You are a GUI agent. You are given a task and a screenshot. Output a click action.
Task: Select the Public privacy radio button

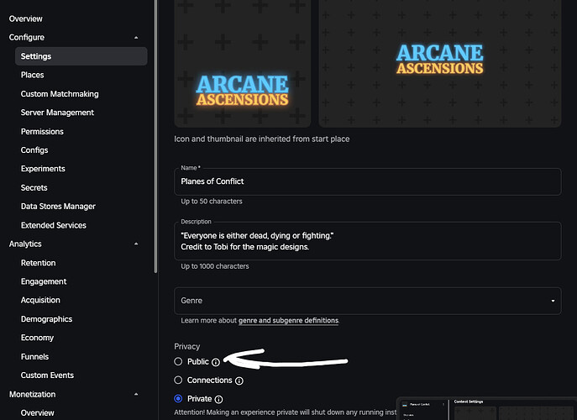(178, 361)
